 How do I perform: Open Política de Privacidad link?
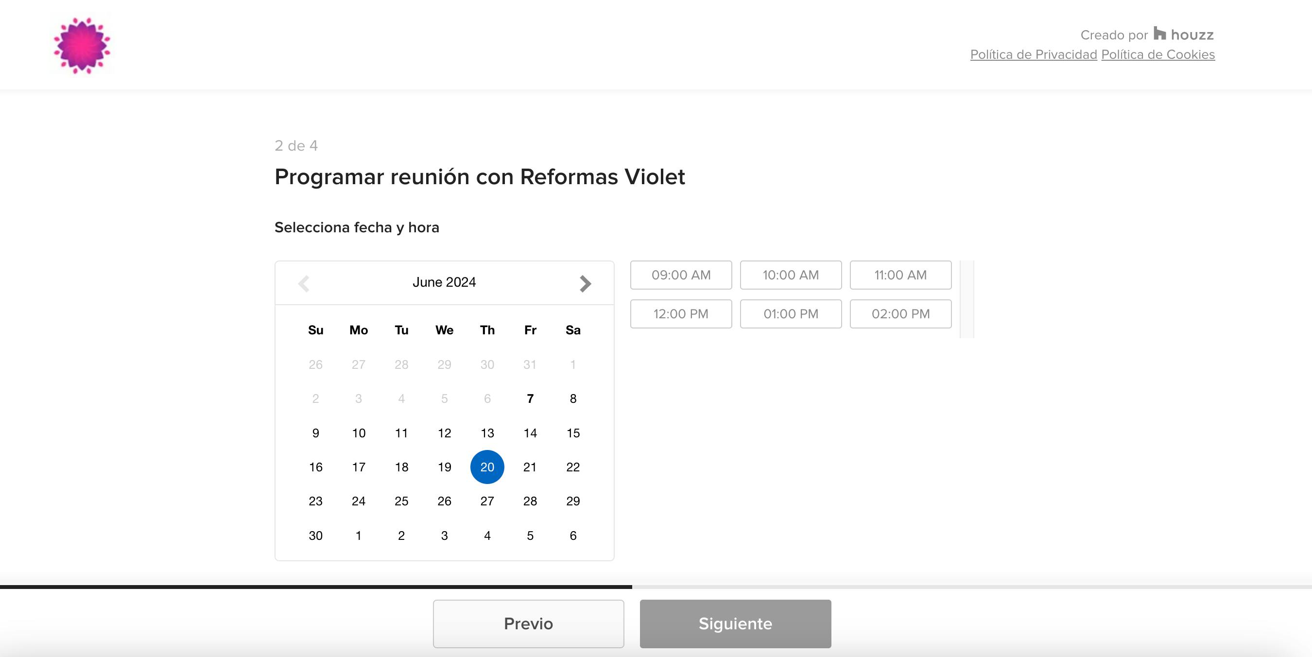[x=1033, y=54]
